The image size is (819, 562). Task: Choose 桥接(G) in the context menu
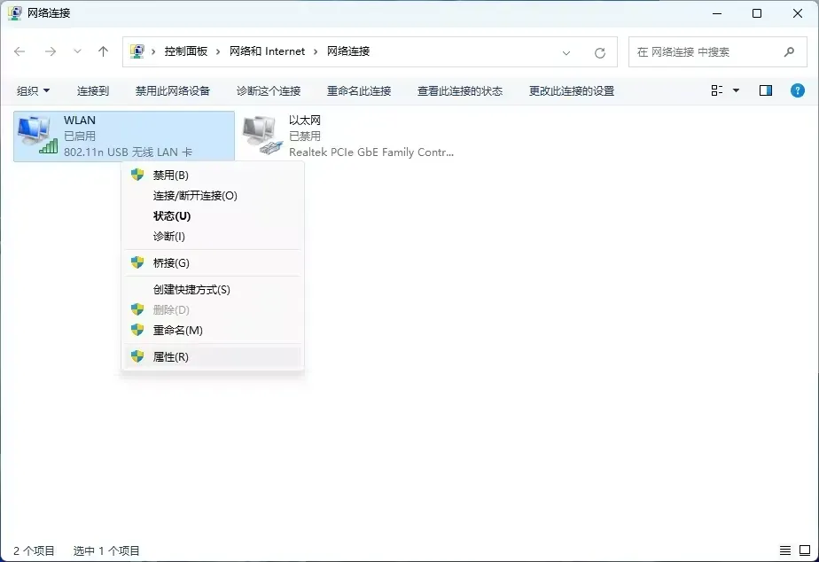tap(213, 262)
